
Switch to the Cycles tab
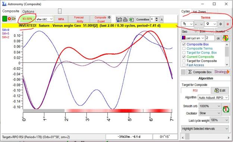185,12
